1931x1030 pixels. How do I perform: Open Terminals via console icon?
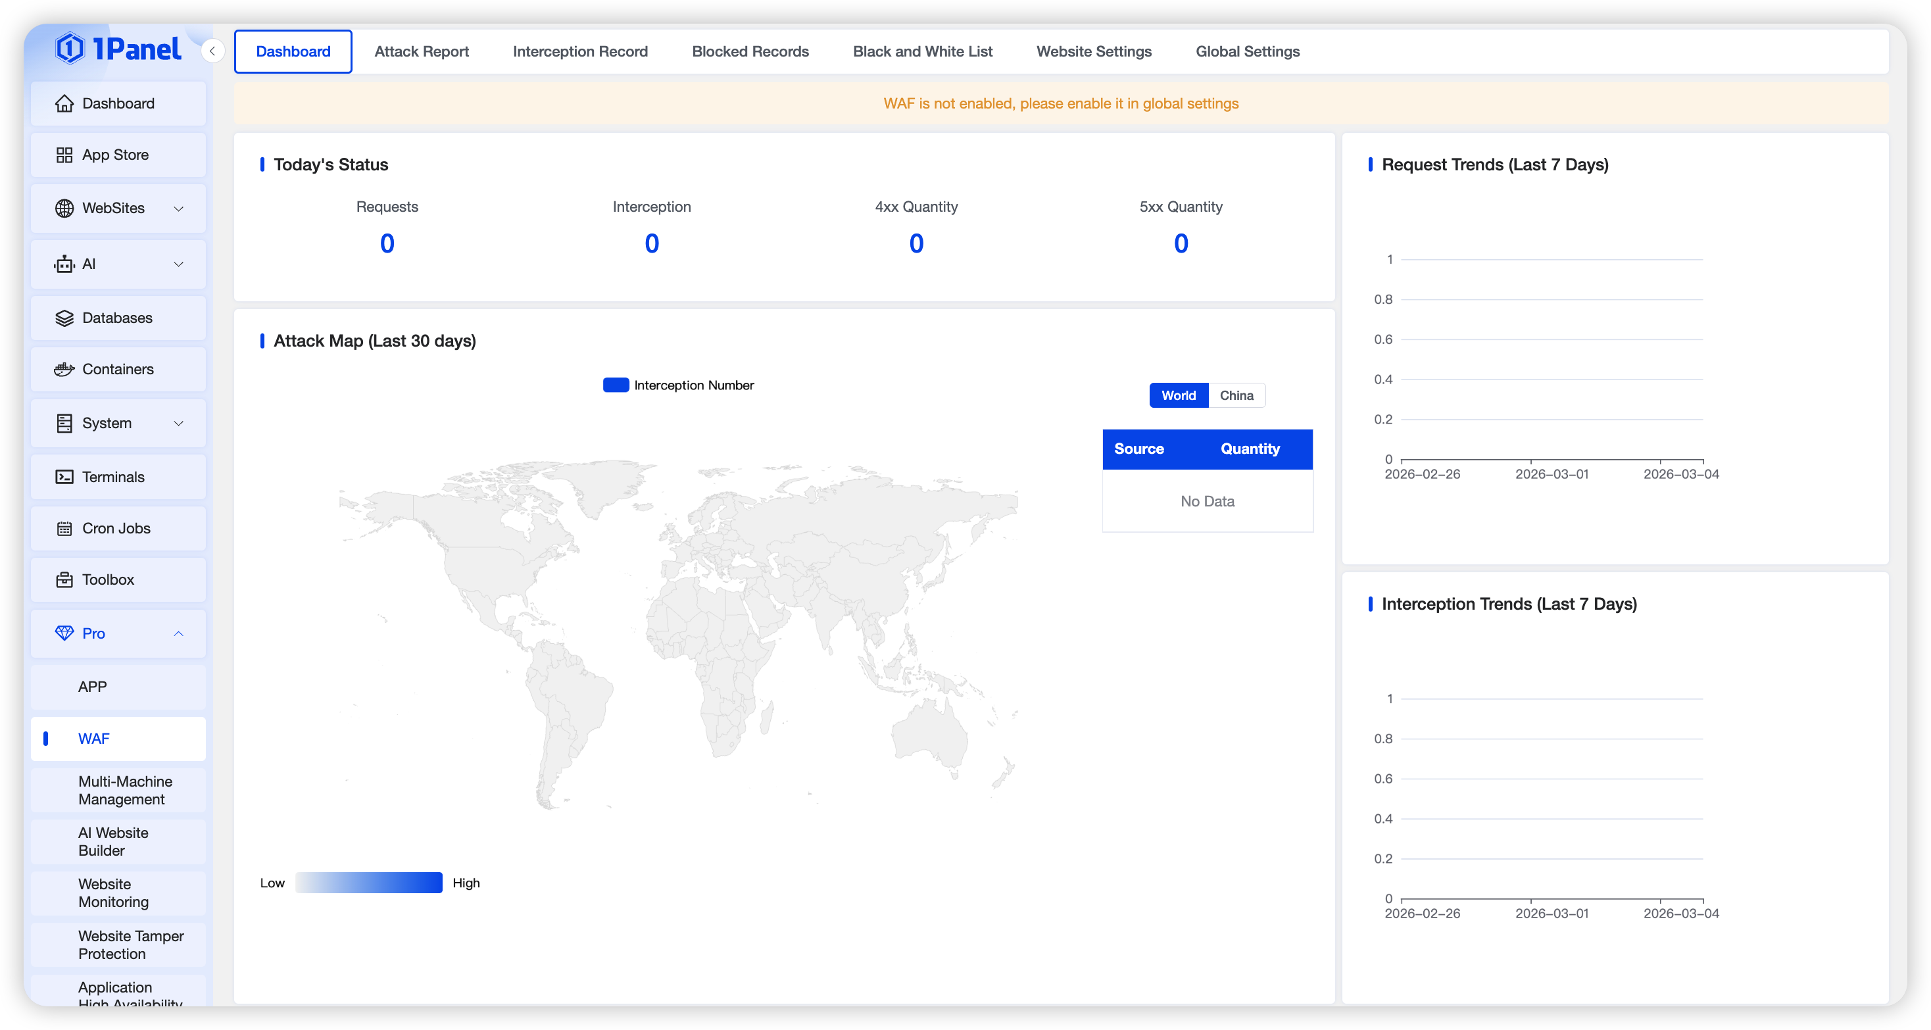[x=64, y=477]
